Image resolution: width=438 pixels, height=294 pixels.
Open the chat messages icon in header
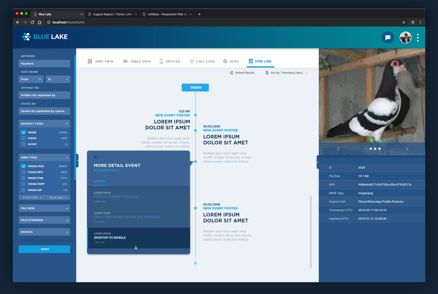387,37
